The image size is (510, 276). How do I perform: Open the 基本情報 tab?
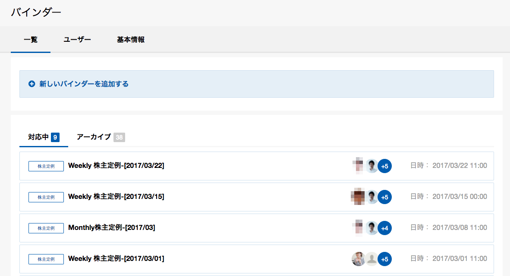coord(131,40)
